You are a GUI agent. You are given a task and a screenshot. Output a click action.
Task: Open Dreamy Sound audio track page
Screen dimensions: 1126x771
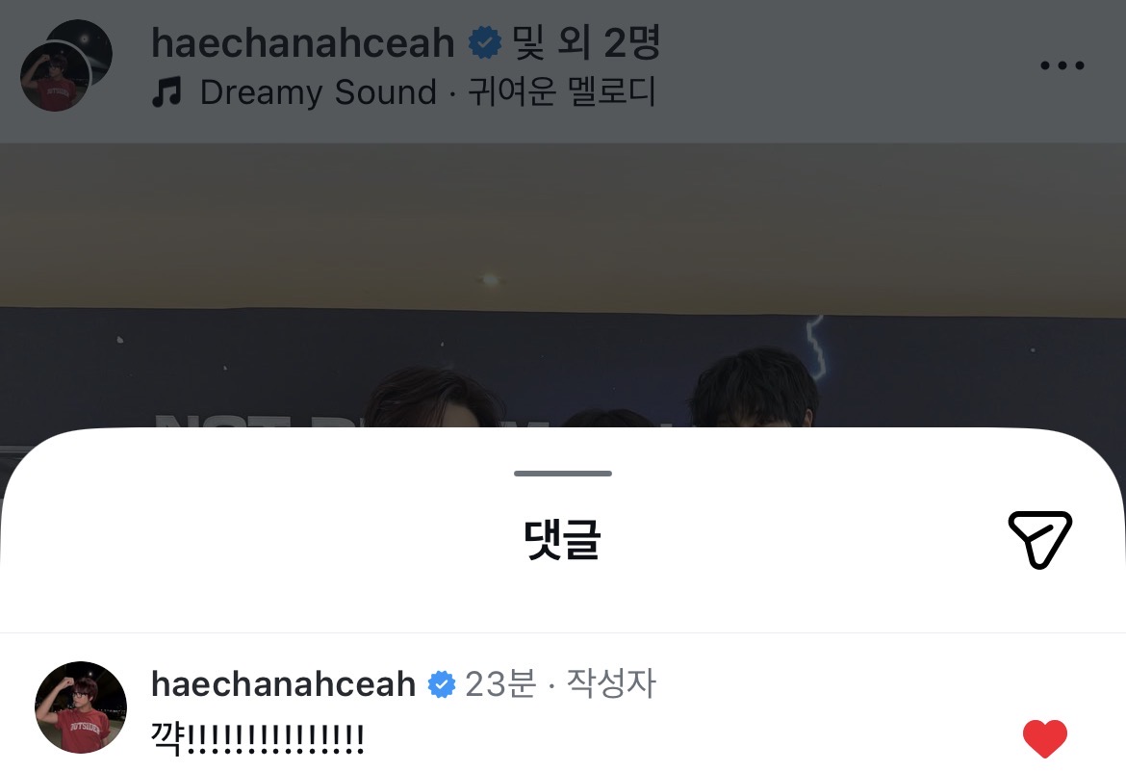pos(319,92)
